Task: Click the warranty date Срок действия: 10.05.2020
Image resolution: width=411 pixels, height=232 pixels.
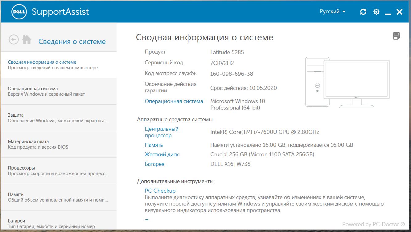Action: (244, 88)
